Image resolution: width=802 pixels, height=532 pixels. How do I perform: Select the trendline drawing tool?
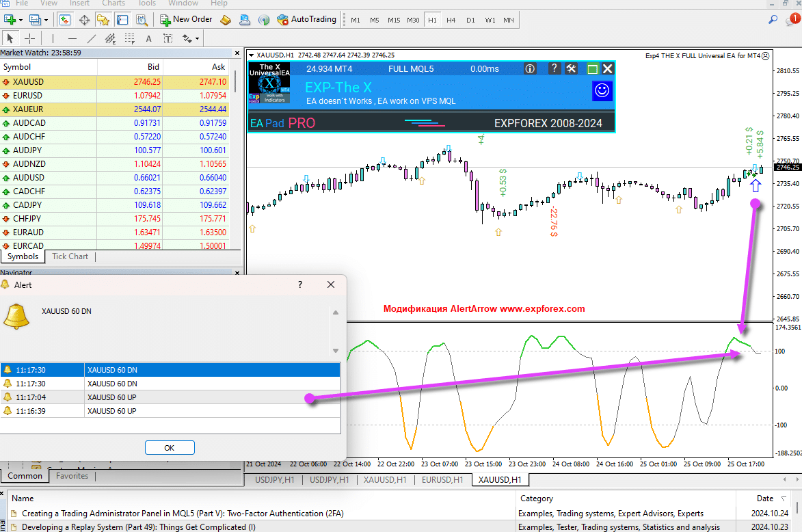pos(91,38)
